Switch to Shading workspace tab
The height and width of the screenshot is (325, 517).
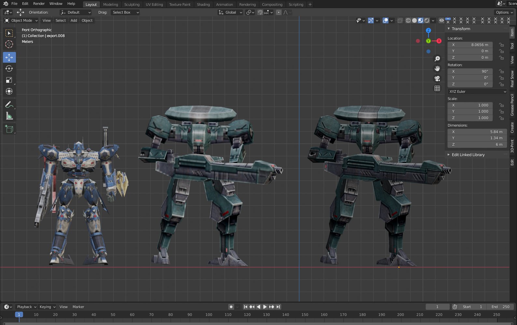coord(203,5)
